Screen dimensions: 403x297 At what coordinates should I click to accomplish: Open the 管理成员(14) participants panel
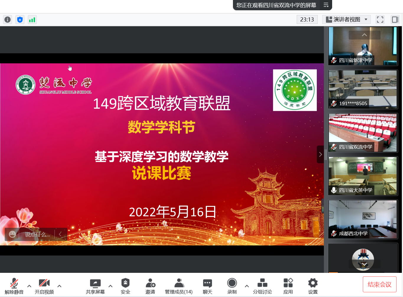[x=179, y=286]
